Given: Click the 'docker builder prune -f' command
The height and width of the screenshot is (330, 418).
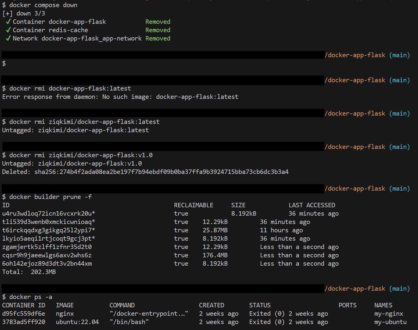Looking at the screenshot, I should 50,197.
